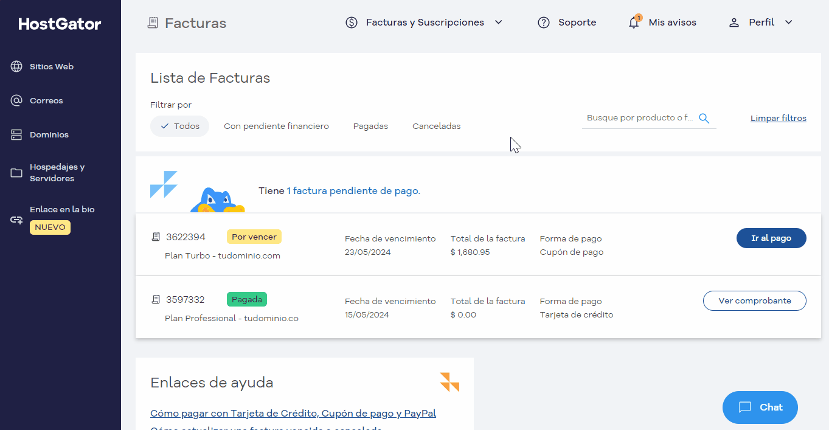The height and width of the screenshot is (430, 829).
Task: Click invoice number 3622394
Action: point(186,237)
